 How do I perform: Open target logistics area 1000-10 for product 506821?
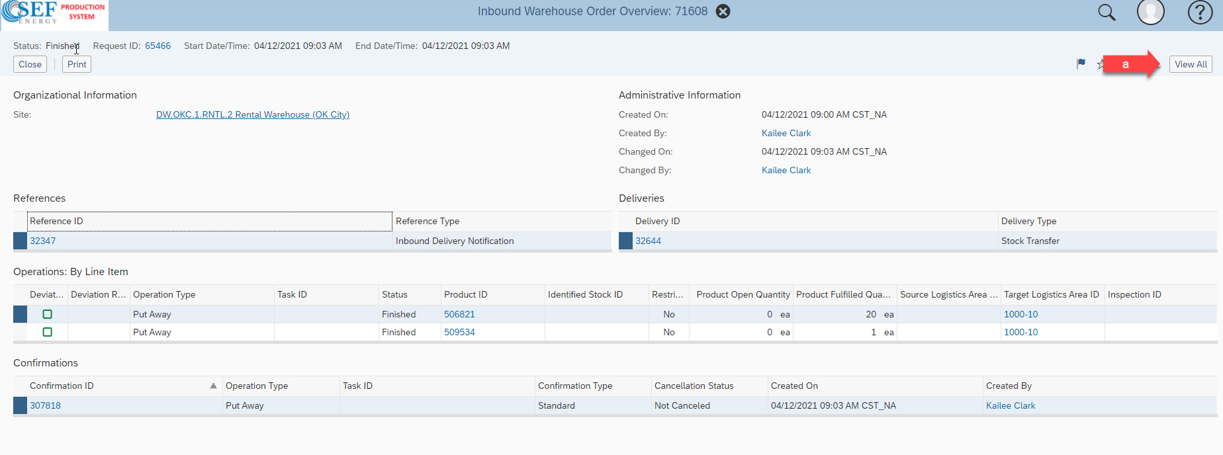pyautogui.click(x=1020, y=314)
